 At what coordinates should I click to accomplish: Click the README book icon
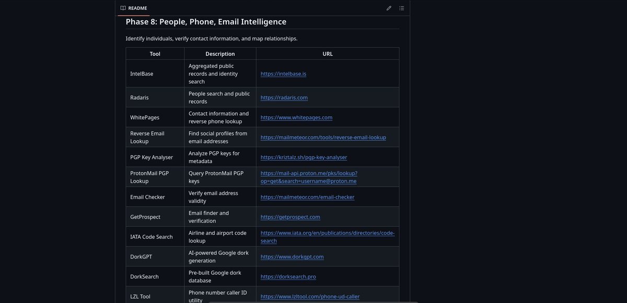pyautogui.click(x=123, y=8)
